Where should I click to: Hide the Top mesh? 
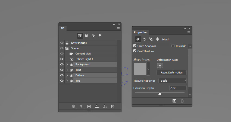click(62, 81)
